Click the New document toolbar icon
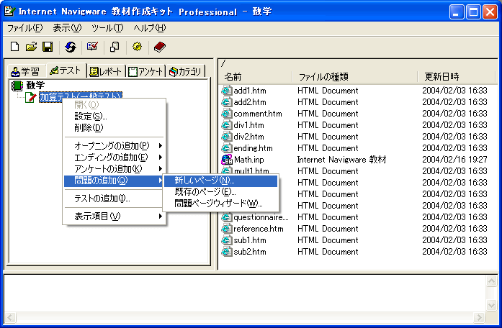Viewport: 502px width, 328px height. (x=14, y=47)
